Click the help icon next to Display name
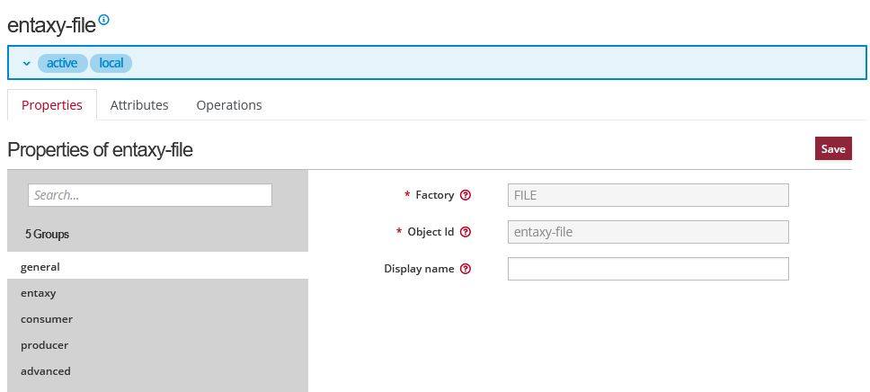 [x=466, y=269]
